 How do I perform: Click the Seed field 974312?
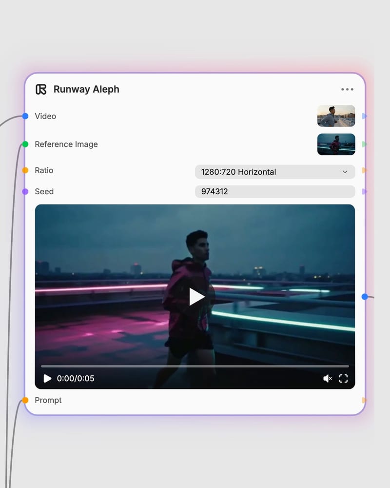(275, 191)
